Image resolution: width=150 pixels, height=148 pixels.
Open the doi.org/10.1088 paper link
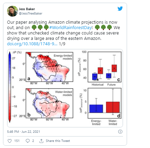click(x=32, y=44)
